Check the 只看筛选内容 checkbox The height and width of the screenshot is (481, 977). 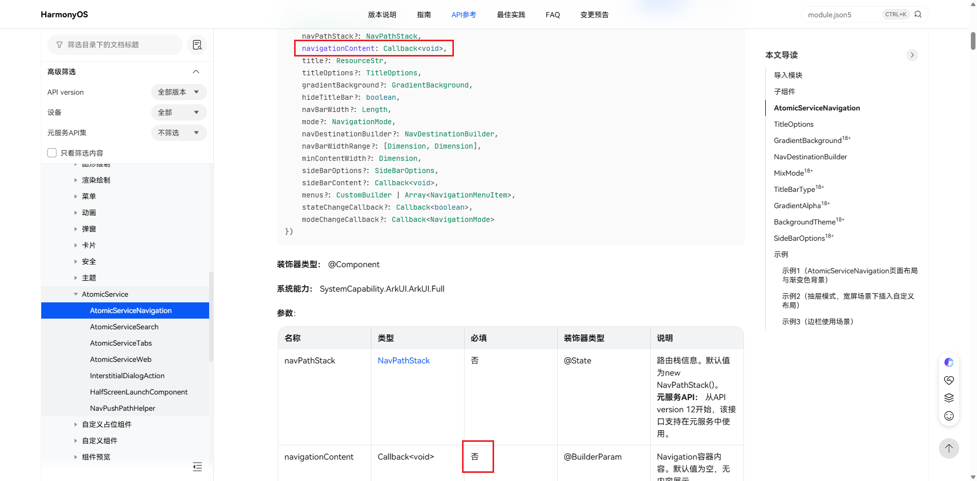pyautogui.click(x=52, y=153)
